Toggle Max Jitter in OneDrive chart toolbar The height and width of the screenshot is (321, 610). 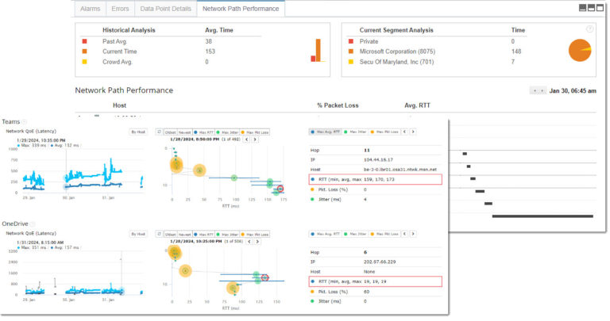pos(228,235)
